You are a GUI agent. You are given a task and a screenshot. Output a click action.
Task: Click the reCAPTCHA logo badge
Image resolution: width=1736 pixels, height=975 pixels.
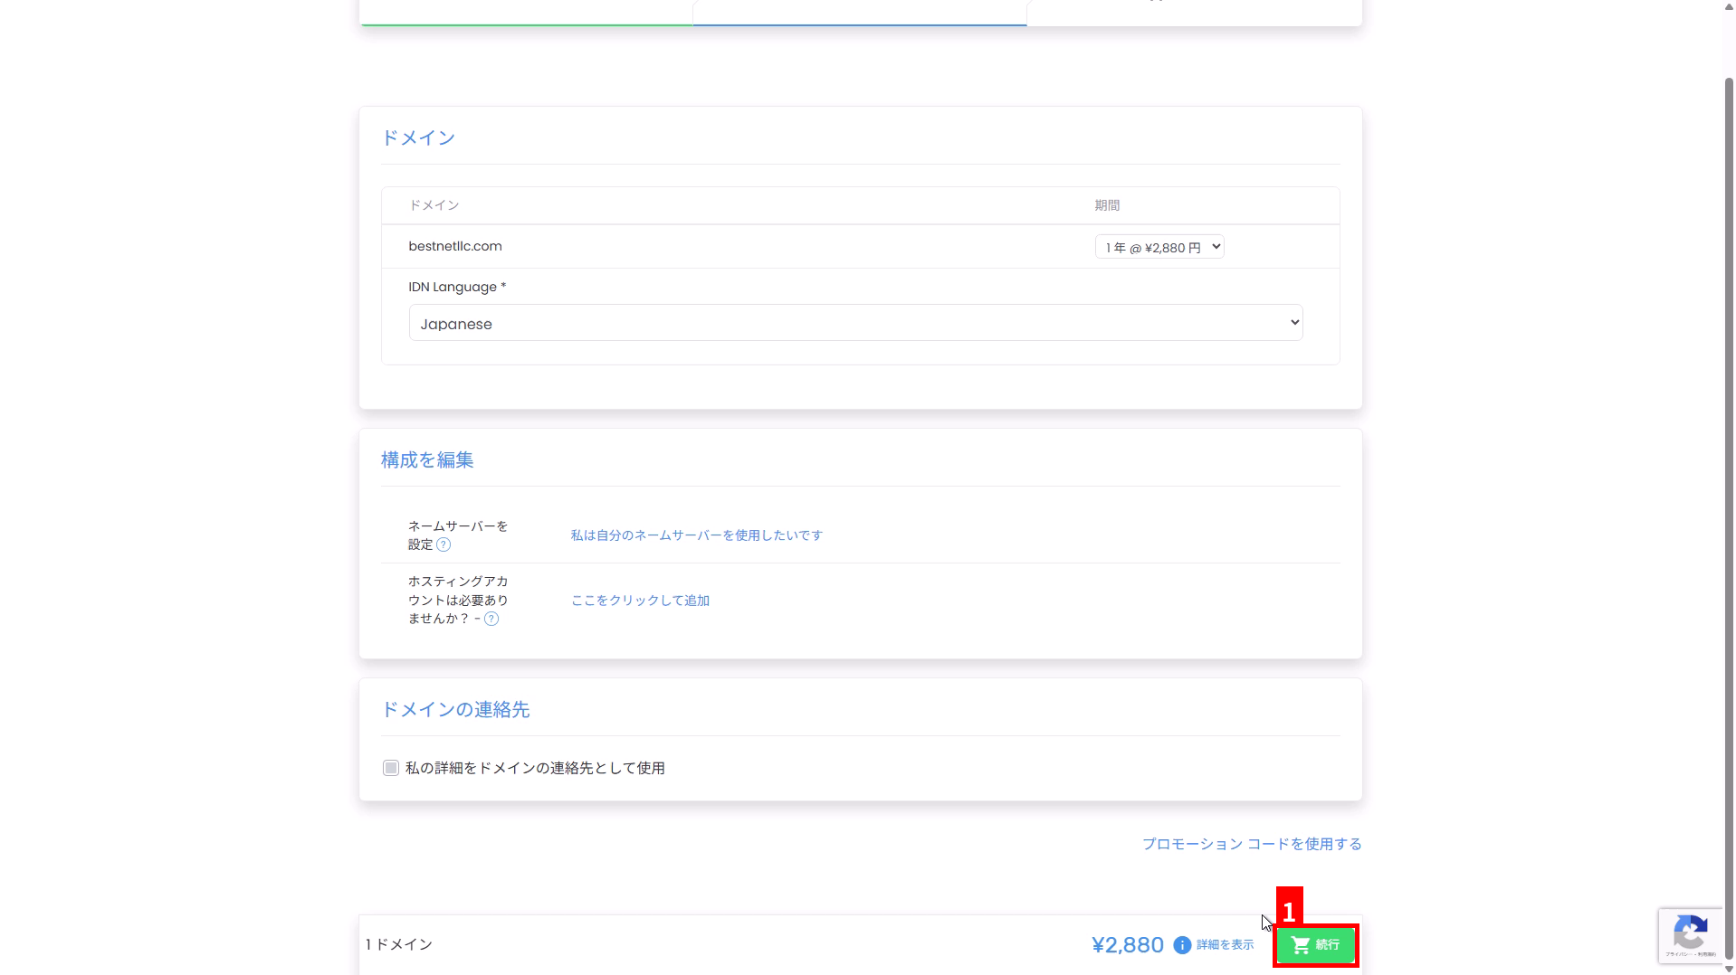pos(1690,932)
